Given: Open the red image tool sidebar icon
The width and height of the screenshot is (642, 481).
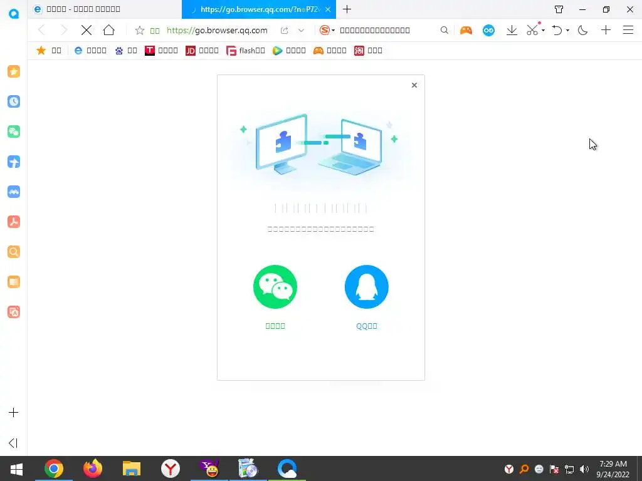Looking at the screenshot, I should (x=14, y=312).
